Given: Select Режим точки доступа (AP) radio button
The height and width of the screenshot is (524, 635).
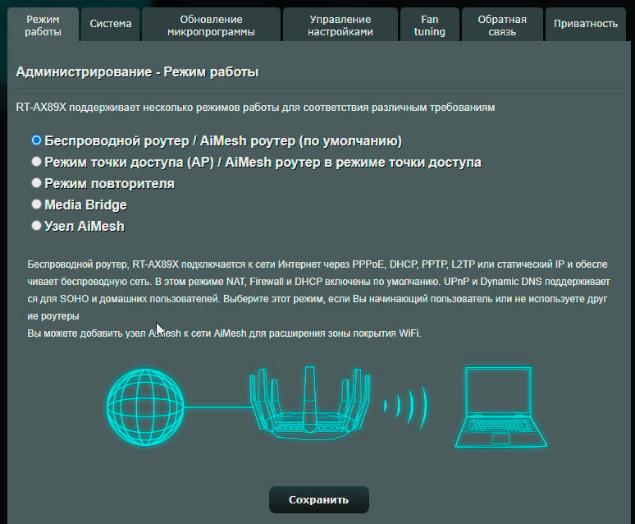Looking at the screenshot, I should 36,162.
